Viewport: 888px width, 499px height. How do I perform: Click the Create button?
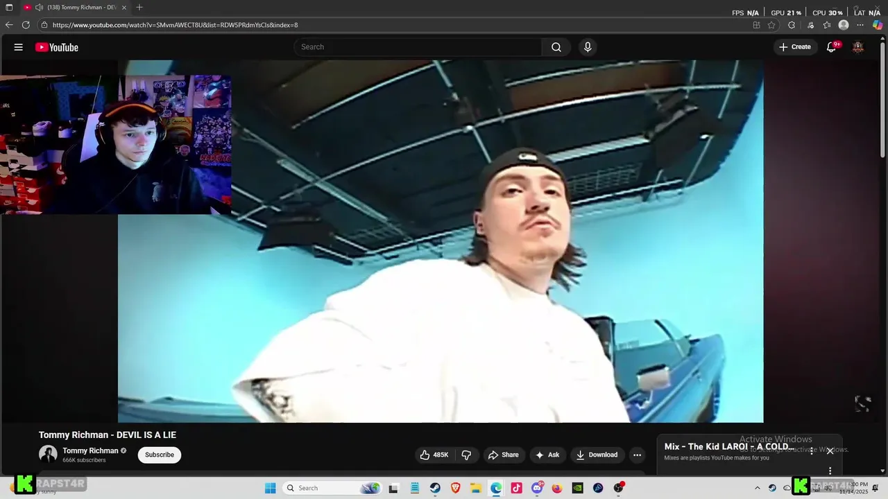coord(795,47)
